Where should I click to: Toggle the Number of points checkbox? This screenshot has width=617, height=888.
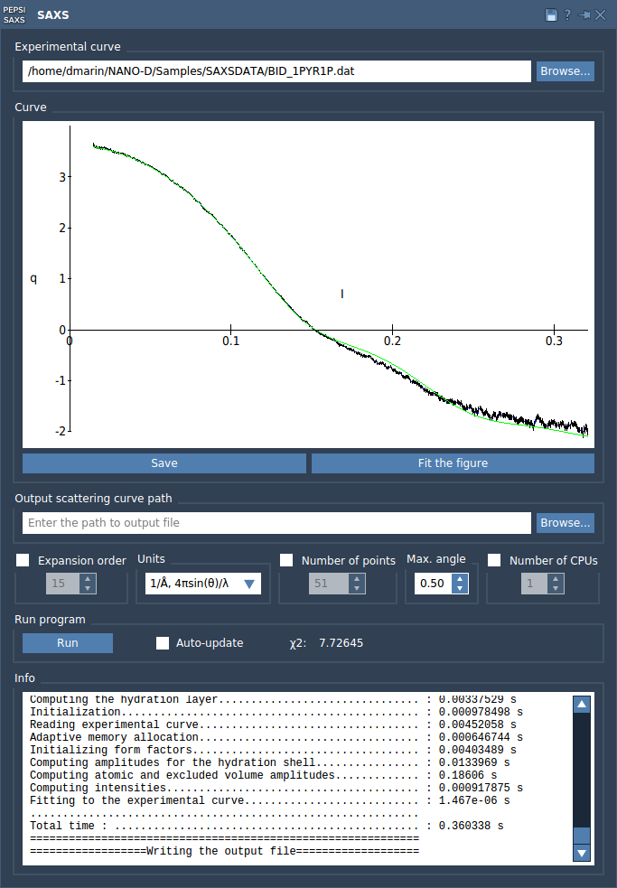point(286,560)
